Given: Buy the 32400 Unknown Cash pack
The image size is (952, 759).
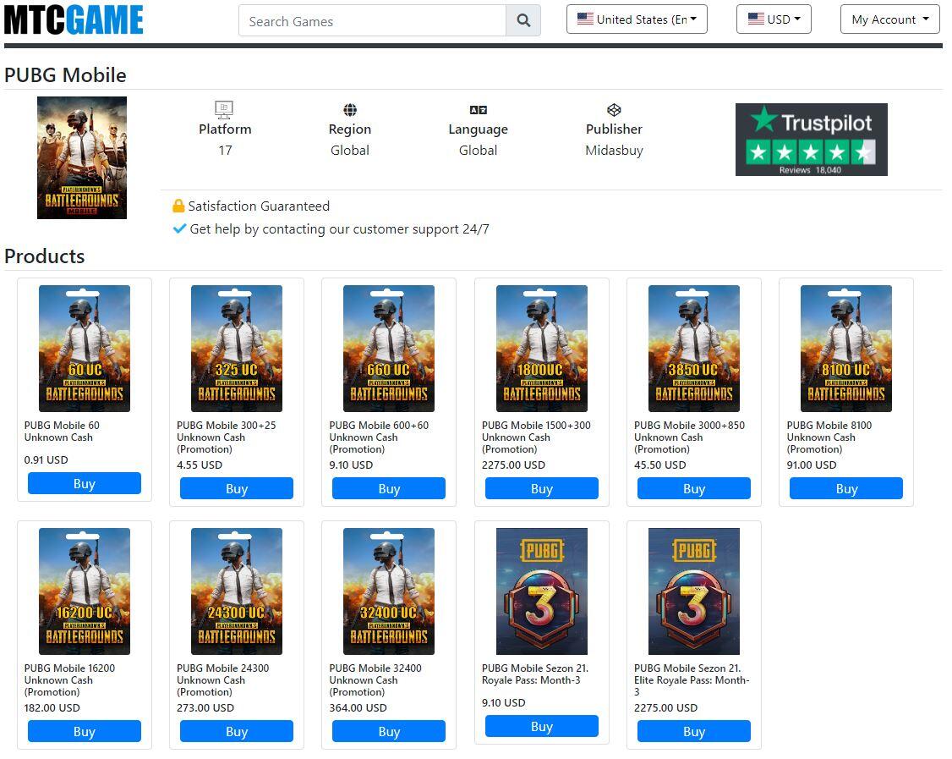Looking at the screenshot, I should tap(389, 731).
